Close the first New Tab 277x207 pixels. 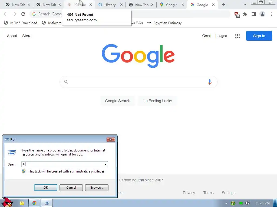point(29,5)
